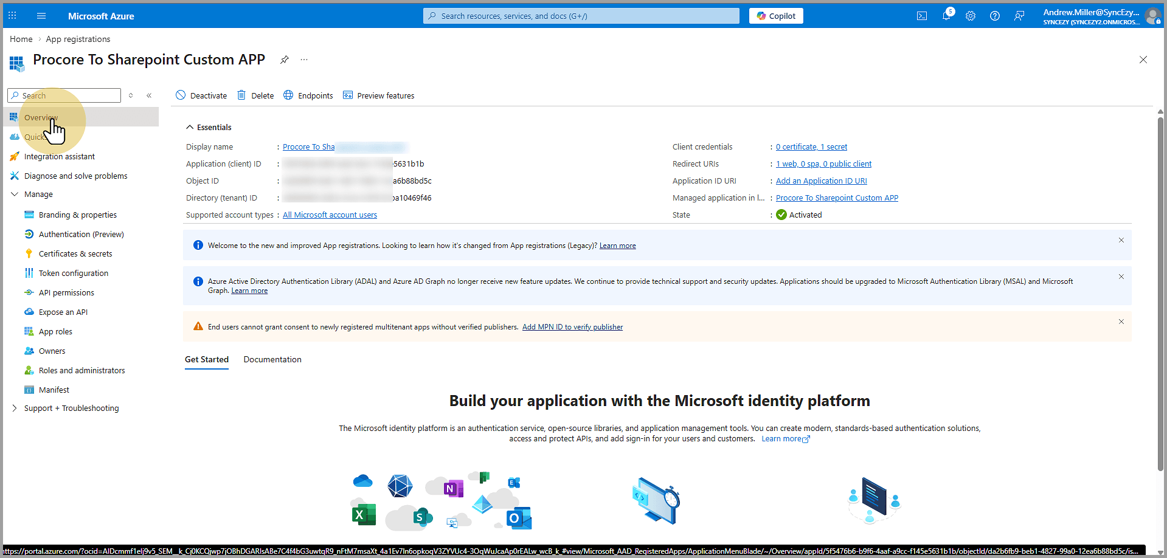Open the Azure portal hamburger menu
The image size is (1167, 558).
click(x=41, y=16)
